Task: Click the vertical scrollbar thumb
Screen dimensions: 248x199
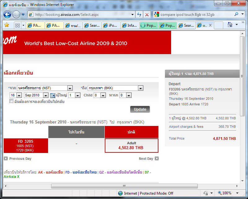Action: click(242, 76)
